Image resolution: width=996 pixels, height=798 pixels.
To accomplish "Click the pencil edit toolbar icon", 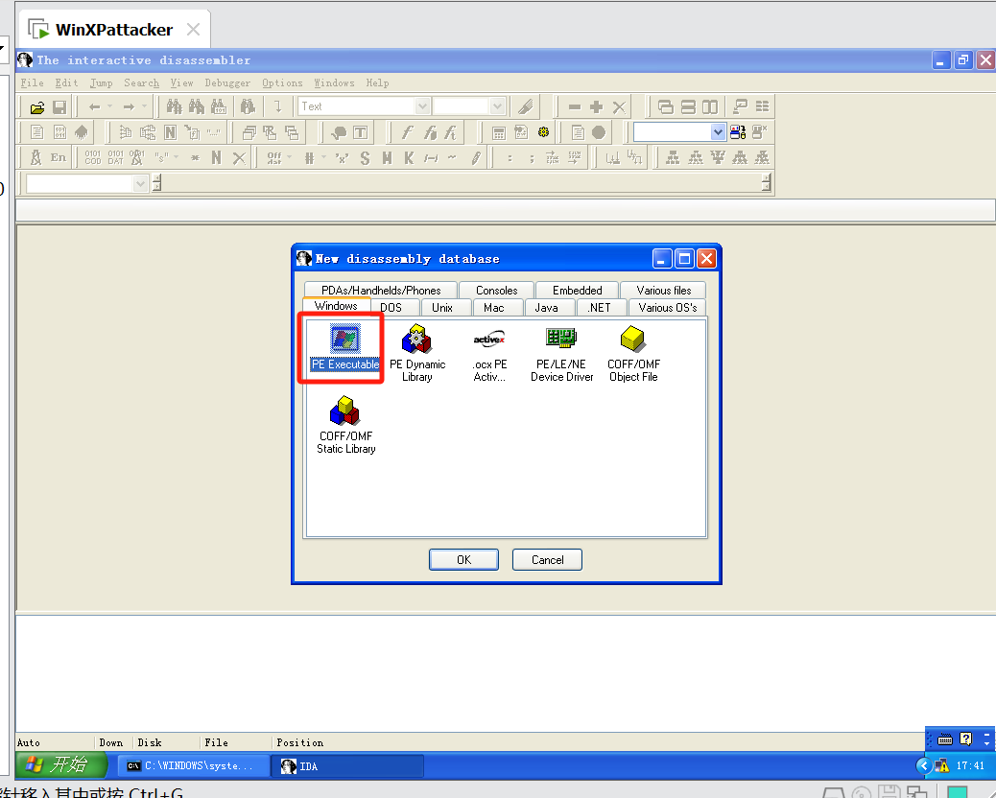I will 476,158.
